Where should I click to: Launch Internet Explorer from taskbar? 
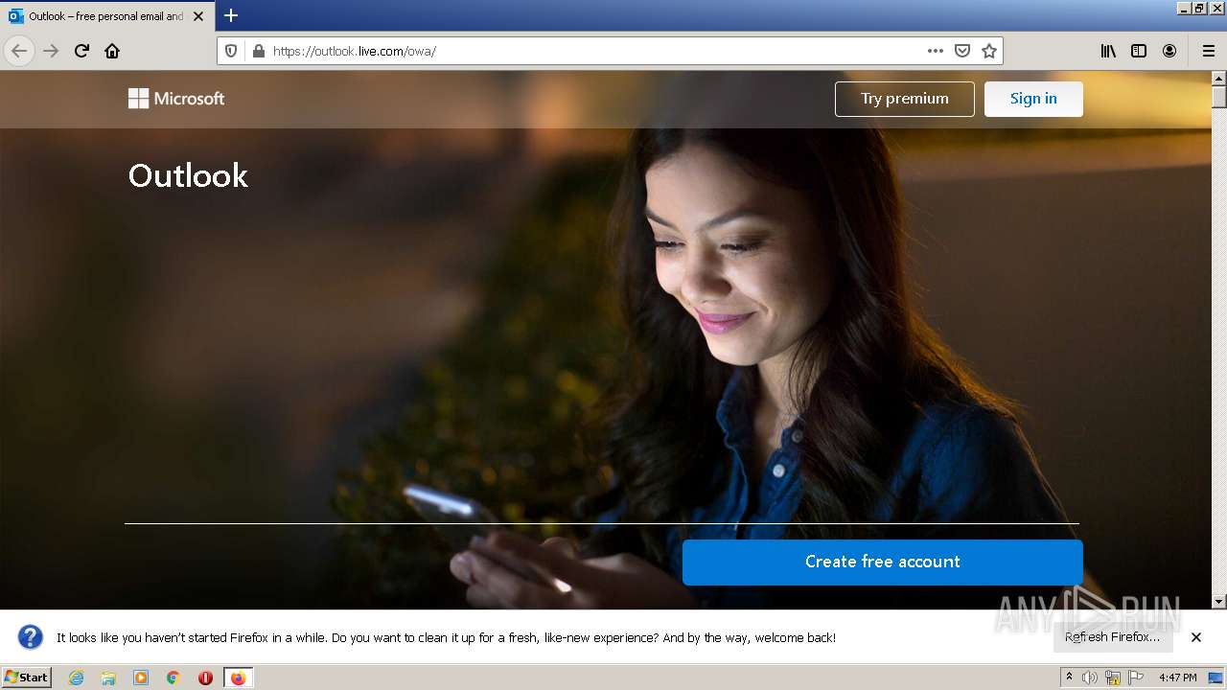click(x=76, y=678)
